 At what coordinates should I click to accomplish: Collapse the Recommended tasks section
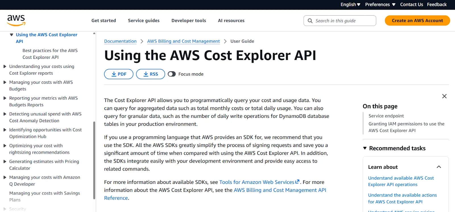365,148
